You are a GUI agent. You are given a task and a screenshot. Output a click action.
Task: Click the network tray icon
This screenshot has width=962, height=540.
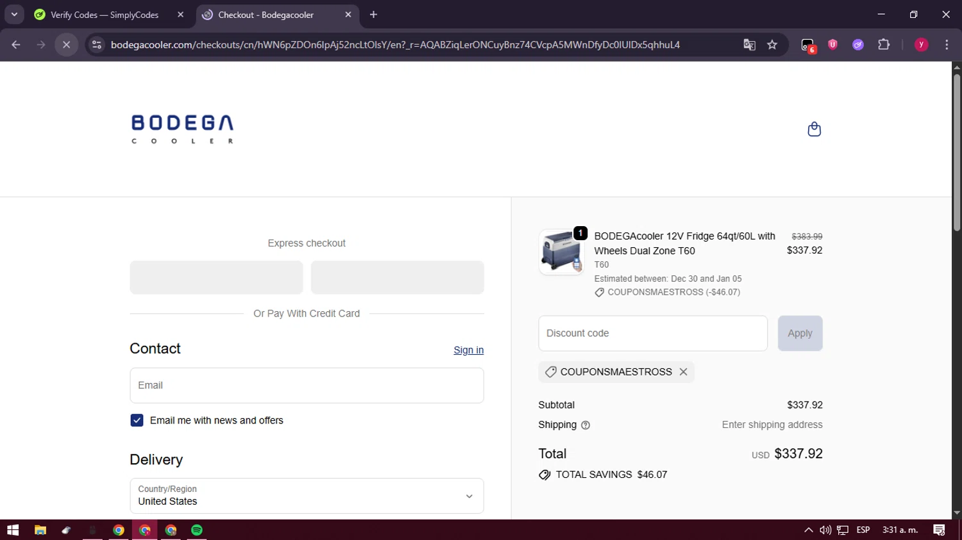843,530
